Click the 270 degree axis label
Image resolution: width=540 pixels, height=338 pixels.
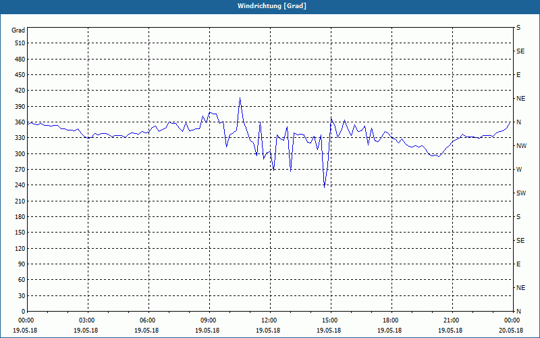point(20,170)
